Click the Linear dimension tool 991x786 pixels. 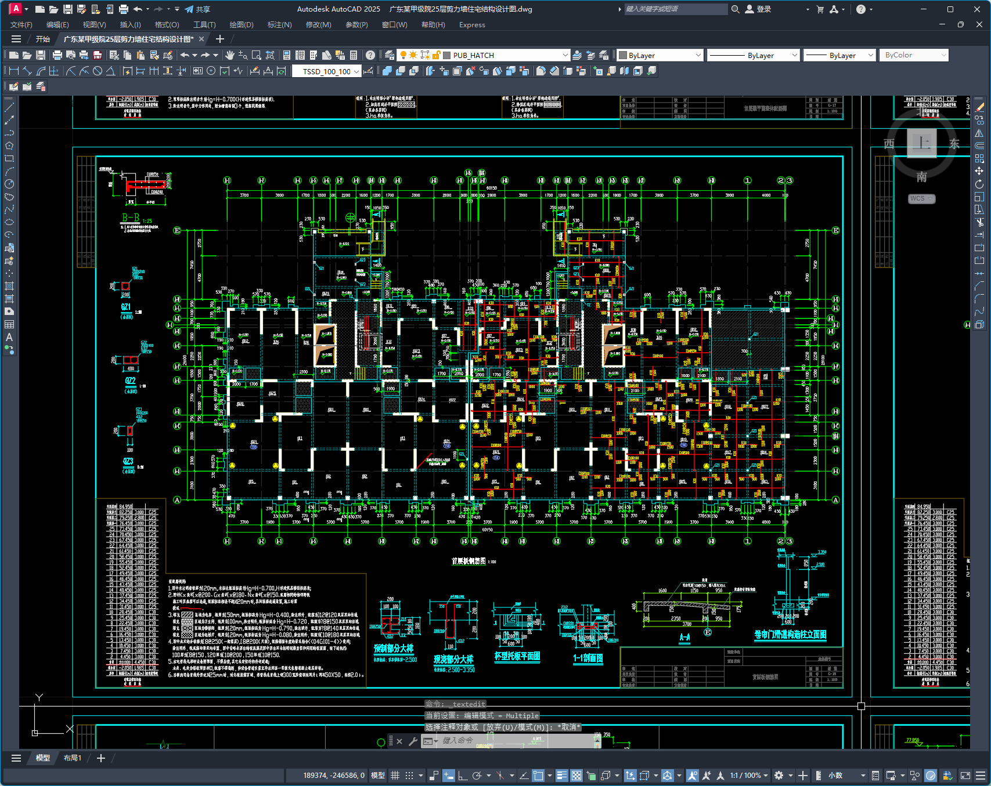coord(14,71)
